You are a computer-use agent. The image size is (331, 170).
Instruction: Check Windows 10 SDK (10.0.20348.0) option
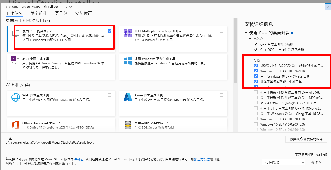(x=256, y=124)
